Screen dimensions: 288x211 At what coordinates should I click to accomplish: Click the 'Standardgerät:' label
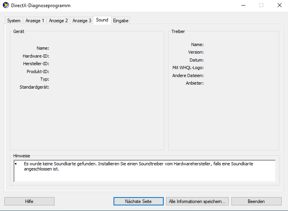pyautogui.click(x=34, y=87)
